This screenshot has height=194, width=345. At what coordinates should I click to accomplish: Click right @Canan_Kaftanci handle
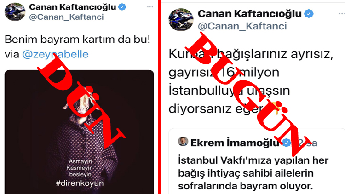[x=242, y=26]
